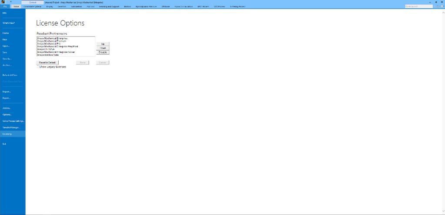Select Ansys Additive Suite in the list

tap(48, 55)
